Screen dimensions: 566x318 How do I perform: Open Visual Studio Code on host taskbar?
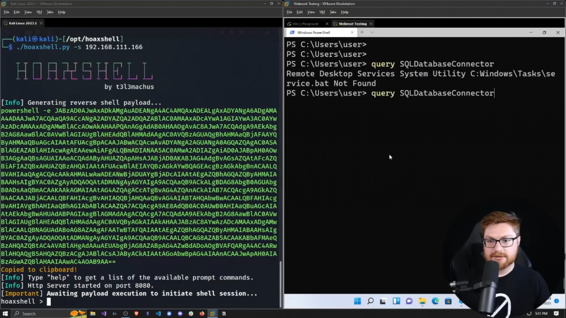tap(158, 314)
